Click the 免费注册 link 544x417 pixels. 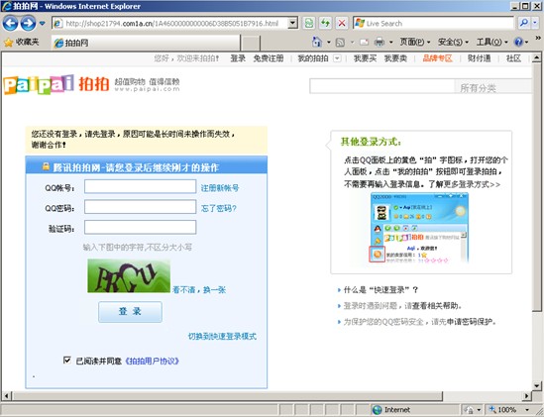click(x=269, y=58)
